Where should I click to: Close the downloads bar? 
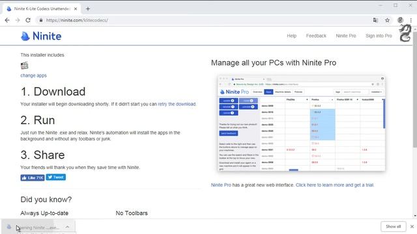(412, 227)
